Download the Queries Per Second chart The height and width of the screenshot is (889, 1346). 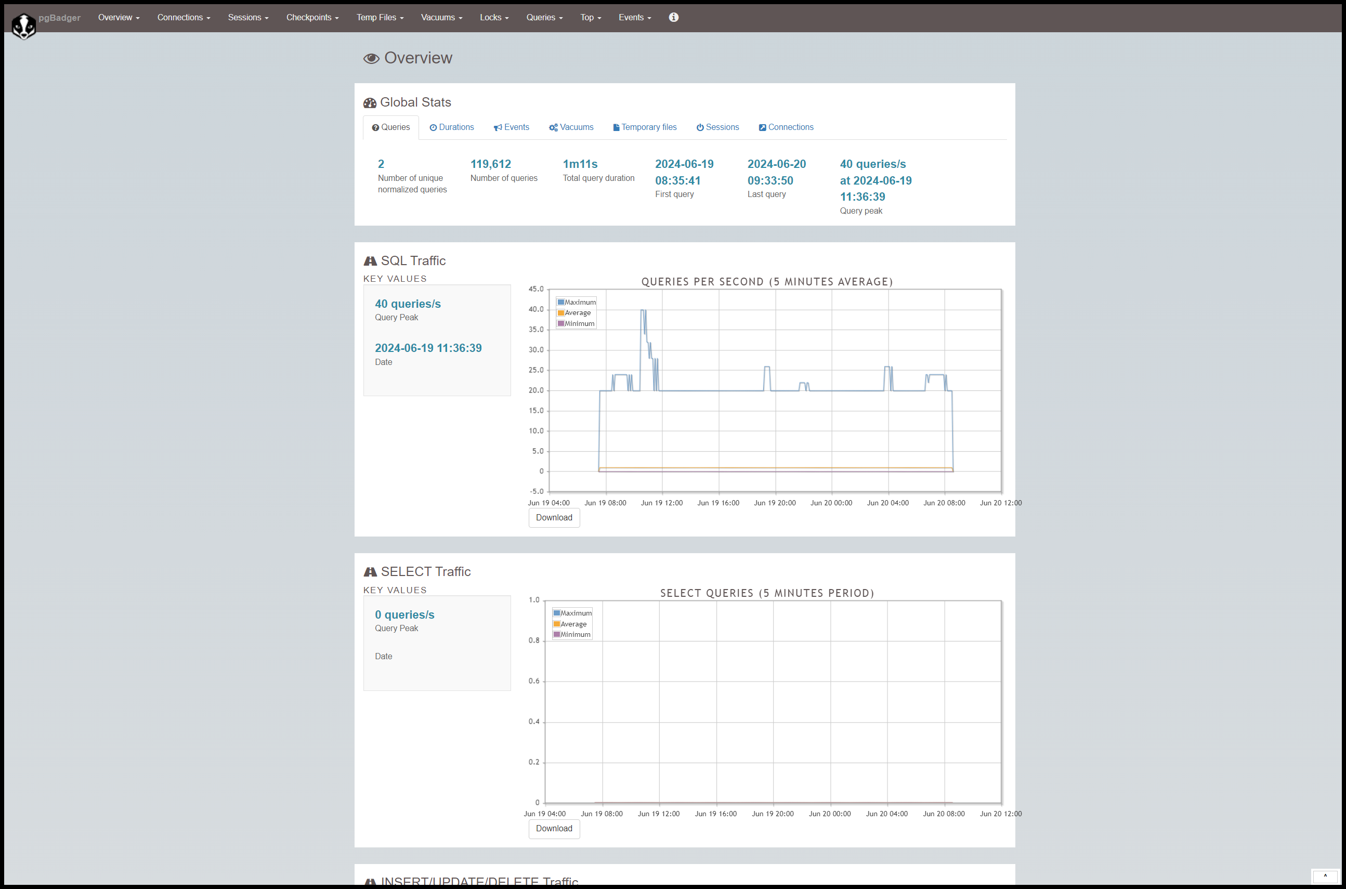[x=553, y=518]
